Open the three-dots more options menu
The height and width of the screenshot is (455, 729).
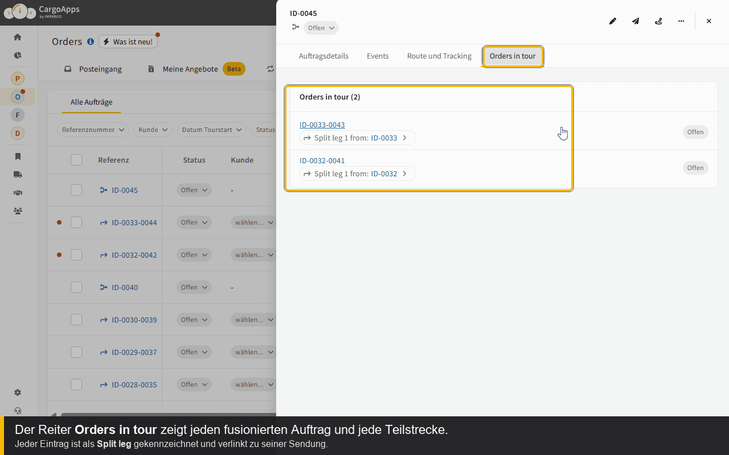point(681,21)
